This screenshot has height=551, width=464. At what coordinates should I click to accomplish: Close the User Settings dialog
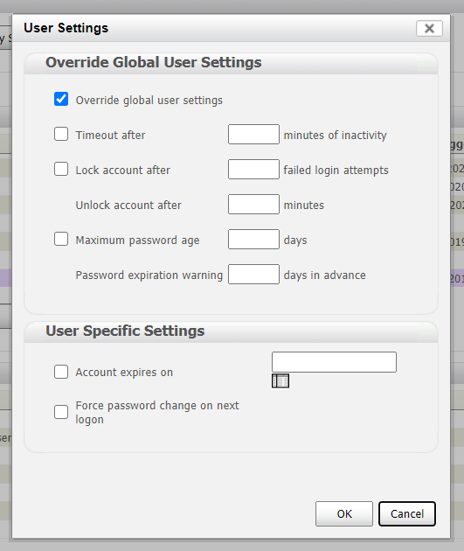[429, 29]
